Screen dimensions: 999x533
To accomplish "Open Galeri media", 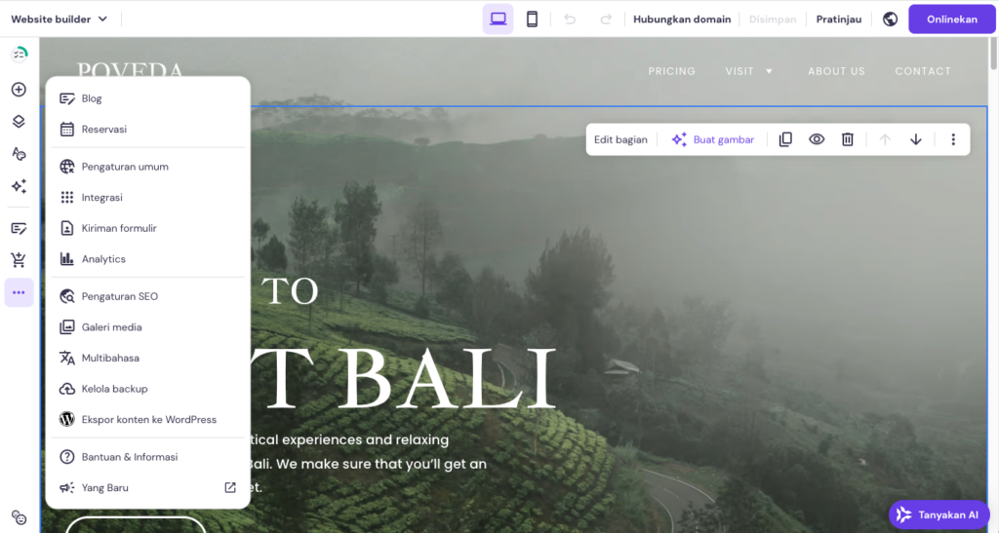I will pos(148,327).
